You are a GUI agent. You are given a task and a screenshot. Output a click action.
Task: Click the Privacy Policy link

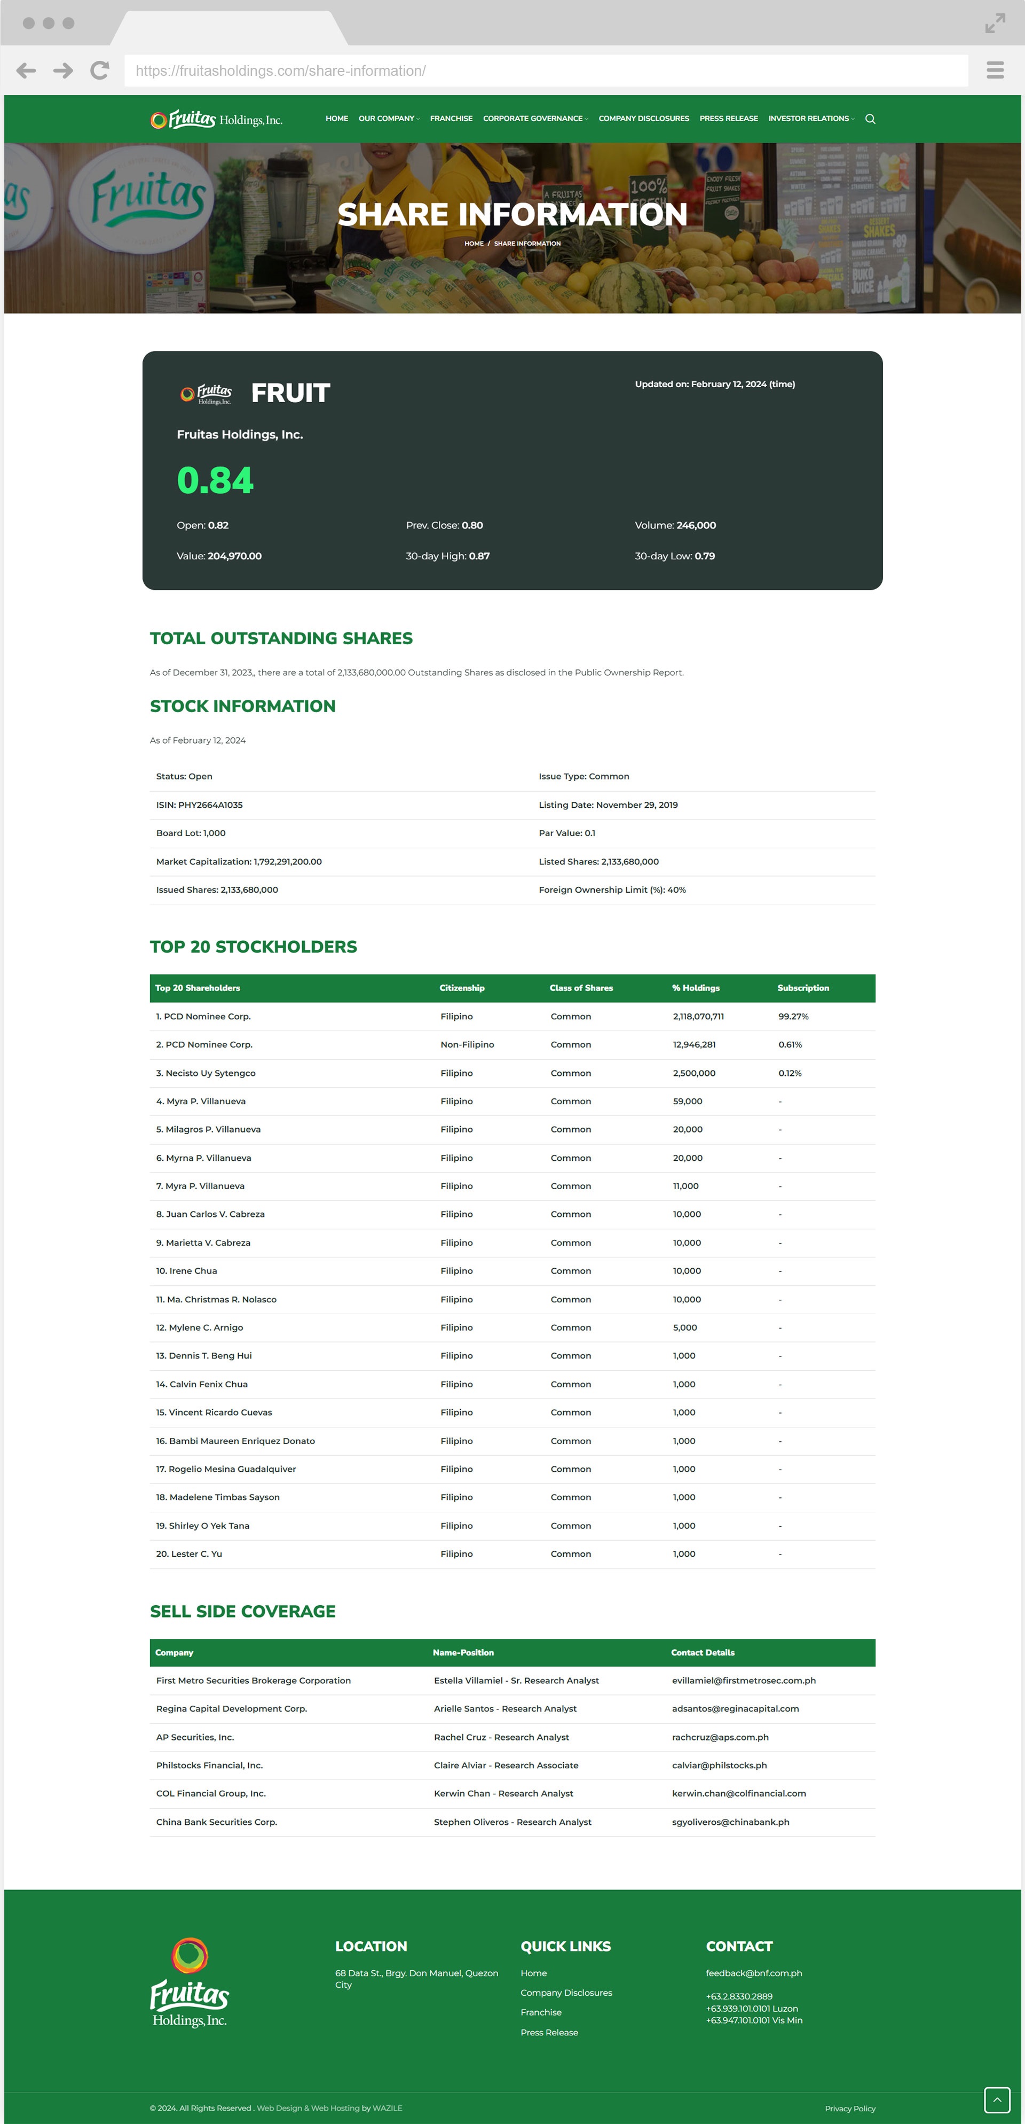click(x=849, y=2109)
